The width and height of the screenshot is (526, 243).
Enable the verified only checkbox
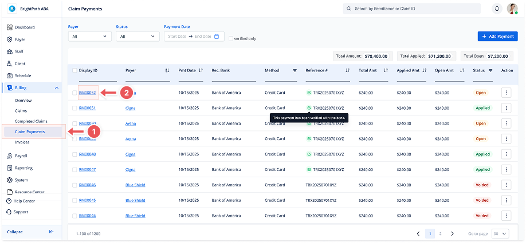coord(231,39)
